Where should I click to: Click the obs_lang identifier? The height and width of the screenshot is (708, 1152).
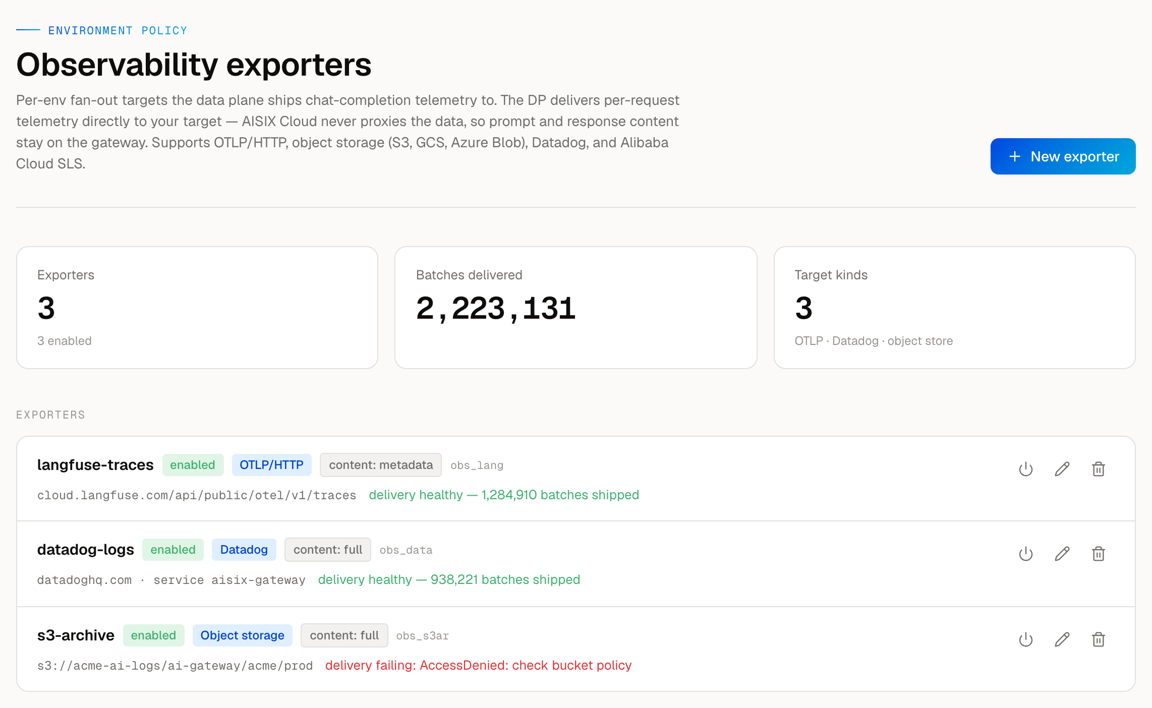[477, 465]
